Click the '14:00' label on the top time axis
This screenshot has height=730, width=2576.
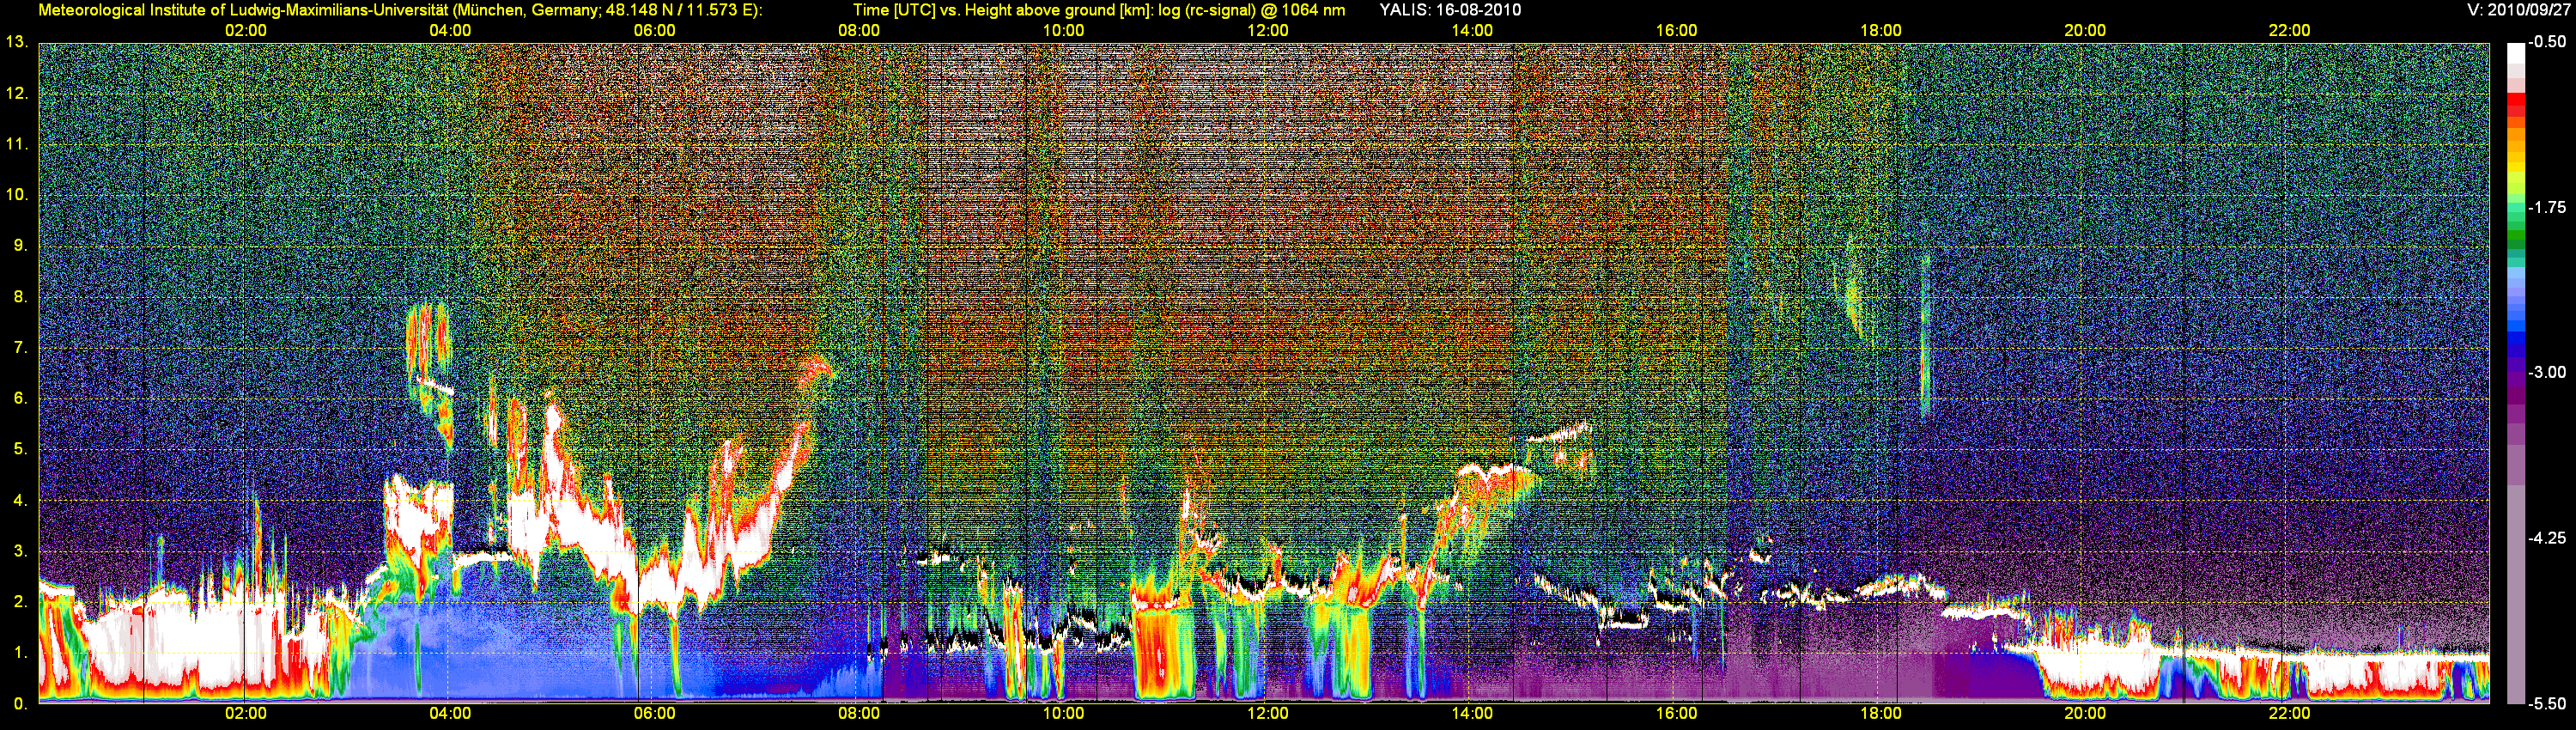1472,30
